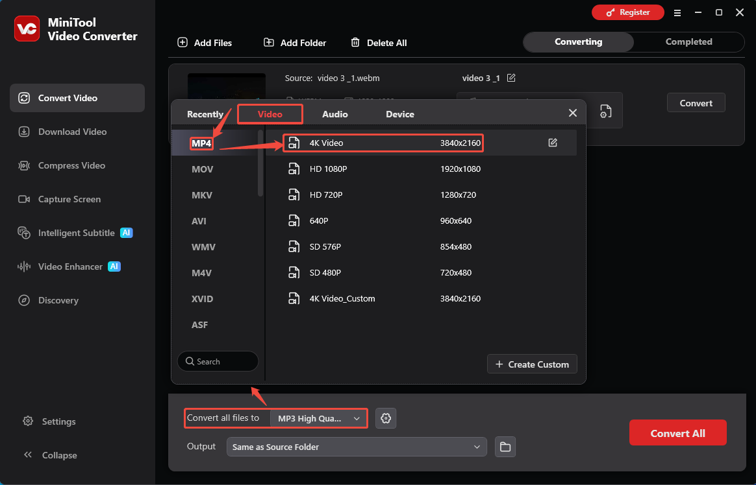
Task: Close the format selection popup with X
Action: tap(572, 113)
